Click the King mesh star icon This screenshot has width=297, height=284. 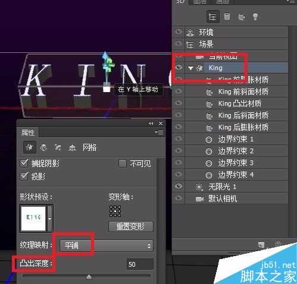[x=200, y=68]
